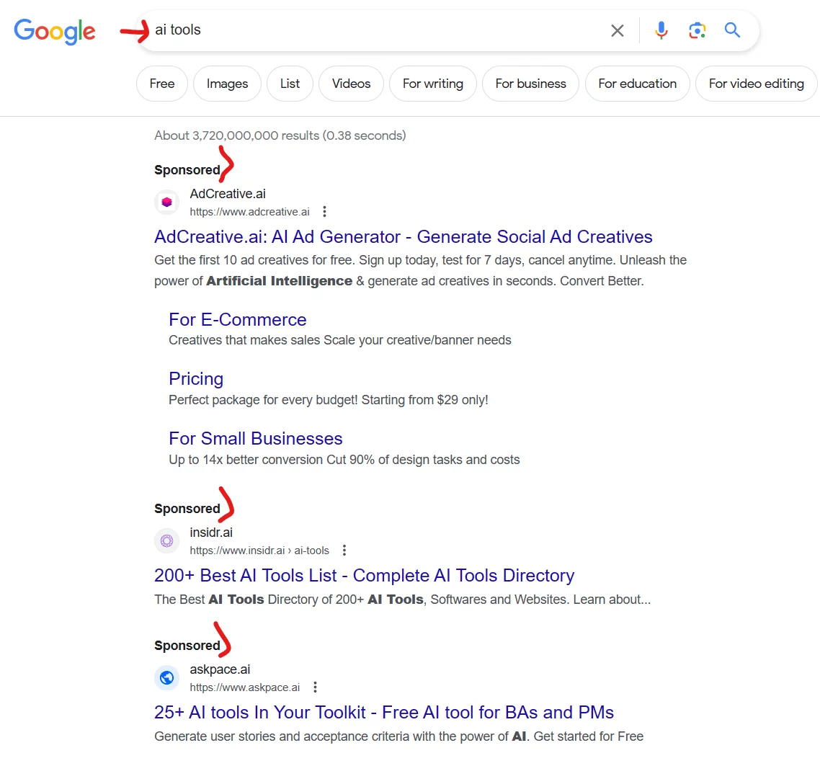Open three-dot menu beside insidr.ai URL
The width and height of the screenshot is (820, 766).
[x=344, y=551]
